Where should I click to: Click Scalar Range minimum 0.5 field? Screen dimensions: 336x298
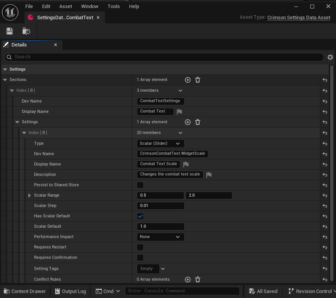[160, 195]
